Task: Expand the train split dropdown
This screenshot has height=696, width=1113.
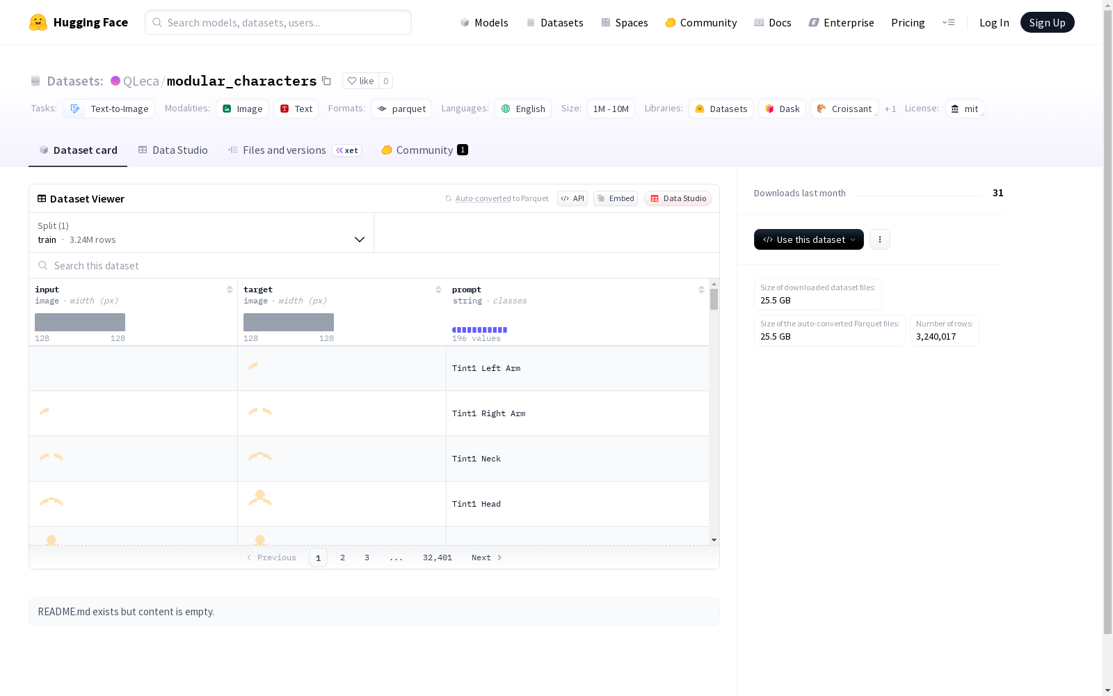Action: (202, 232)
